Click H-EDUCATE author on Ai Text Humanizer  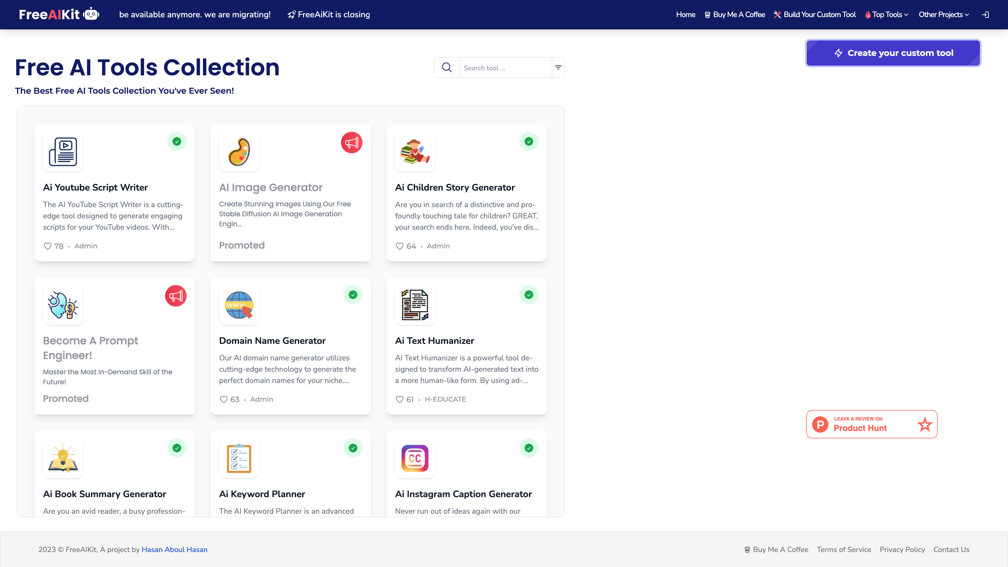coord(445,400)
